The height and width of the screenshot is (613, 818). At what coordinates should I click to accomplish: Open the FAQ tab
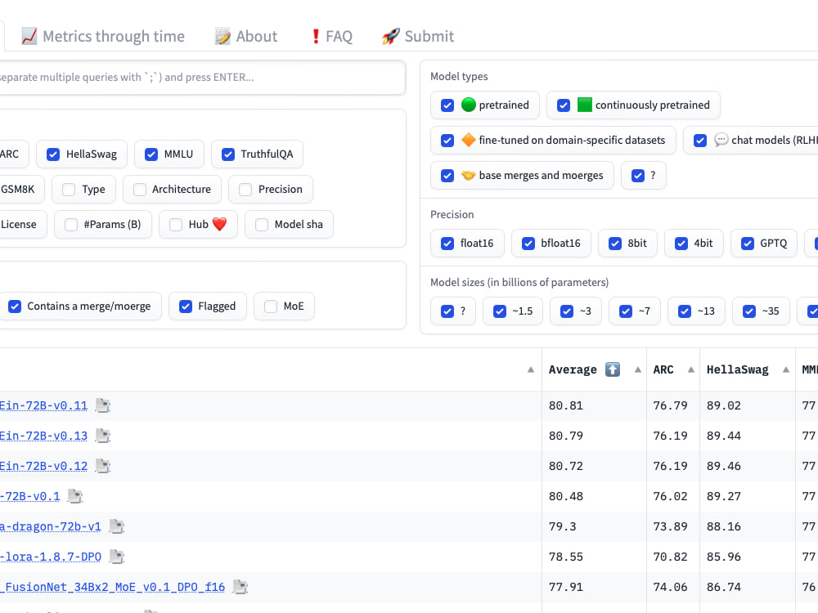point(331,36)
